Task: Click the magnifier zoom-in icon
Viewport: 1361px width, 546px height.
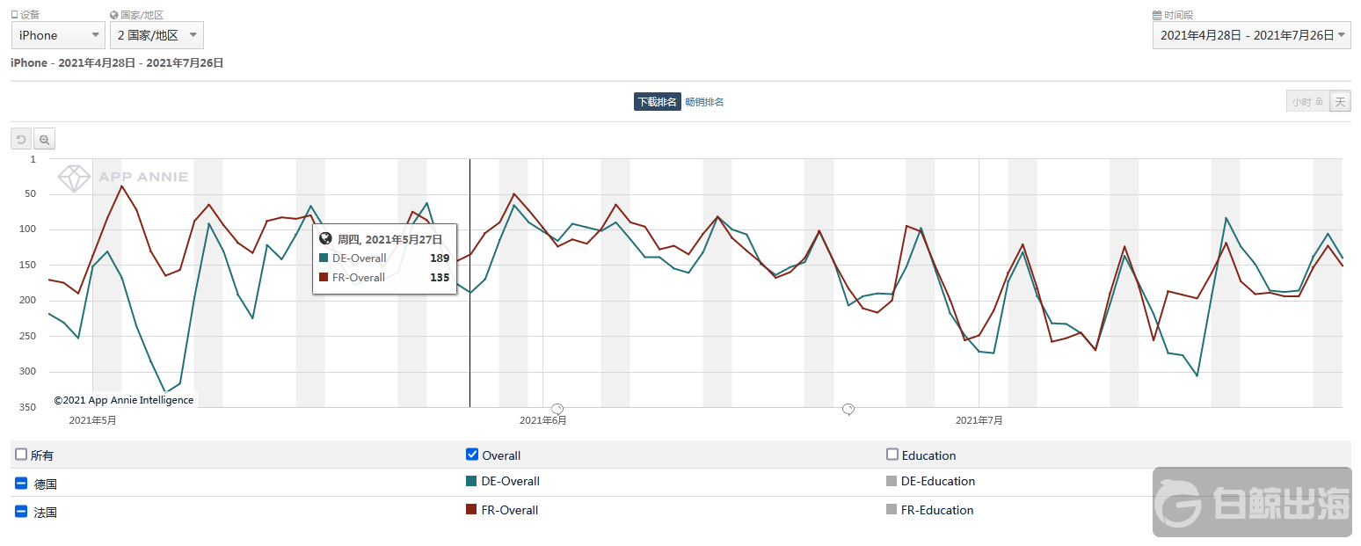Action: [44, 139]
